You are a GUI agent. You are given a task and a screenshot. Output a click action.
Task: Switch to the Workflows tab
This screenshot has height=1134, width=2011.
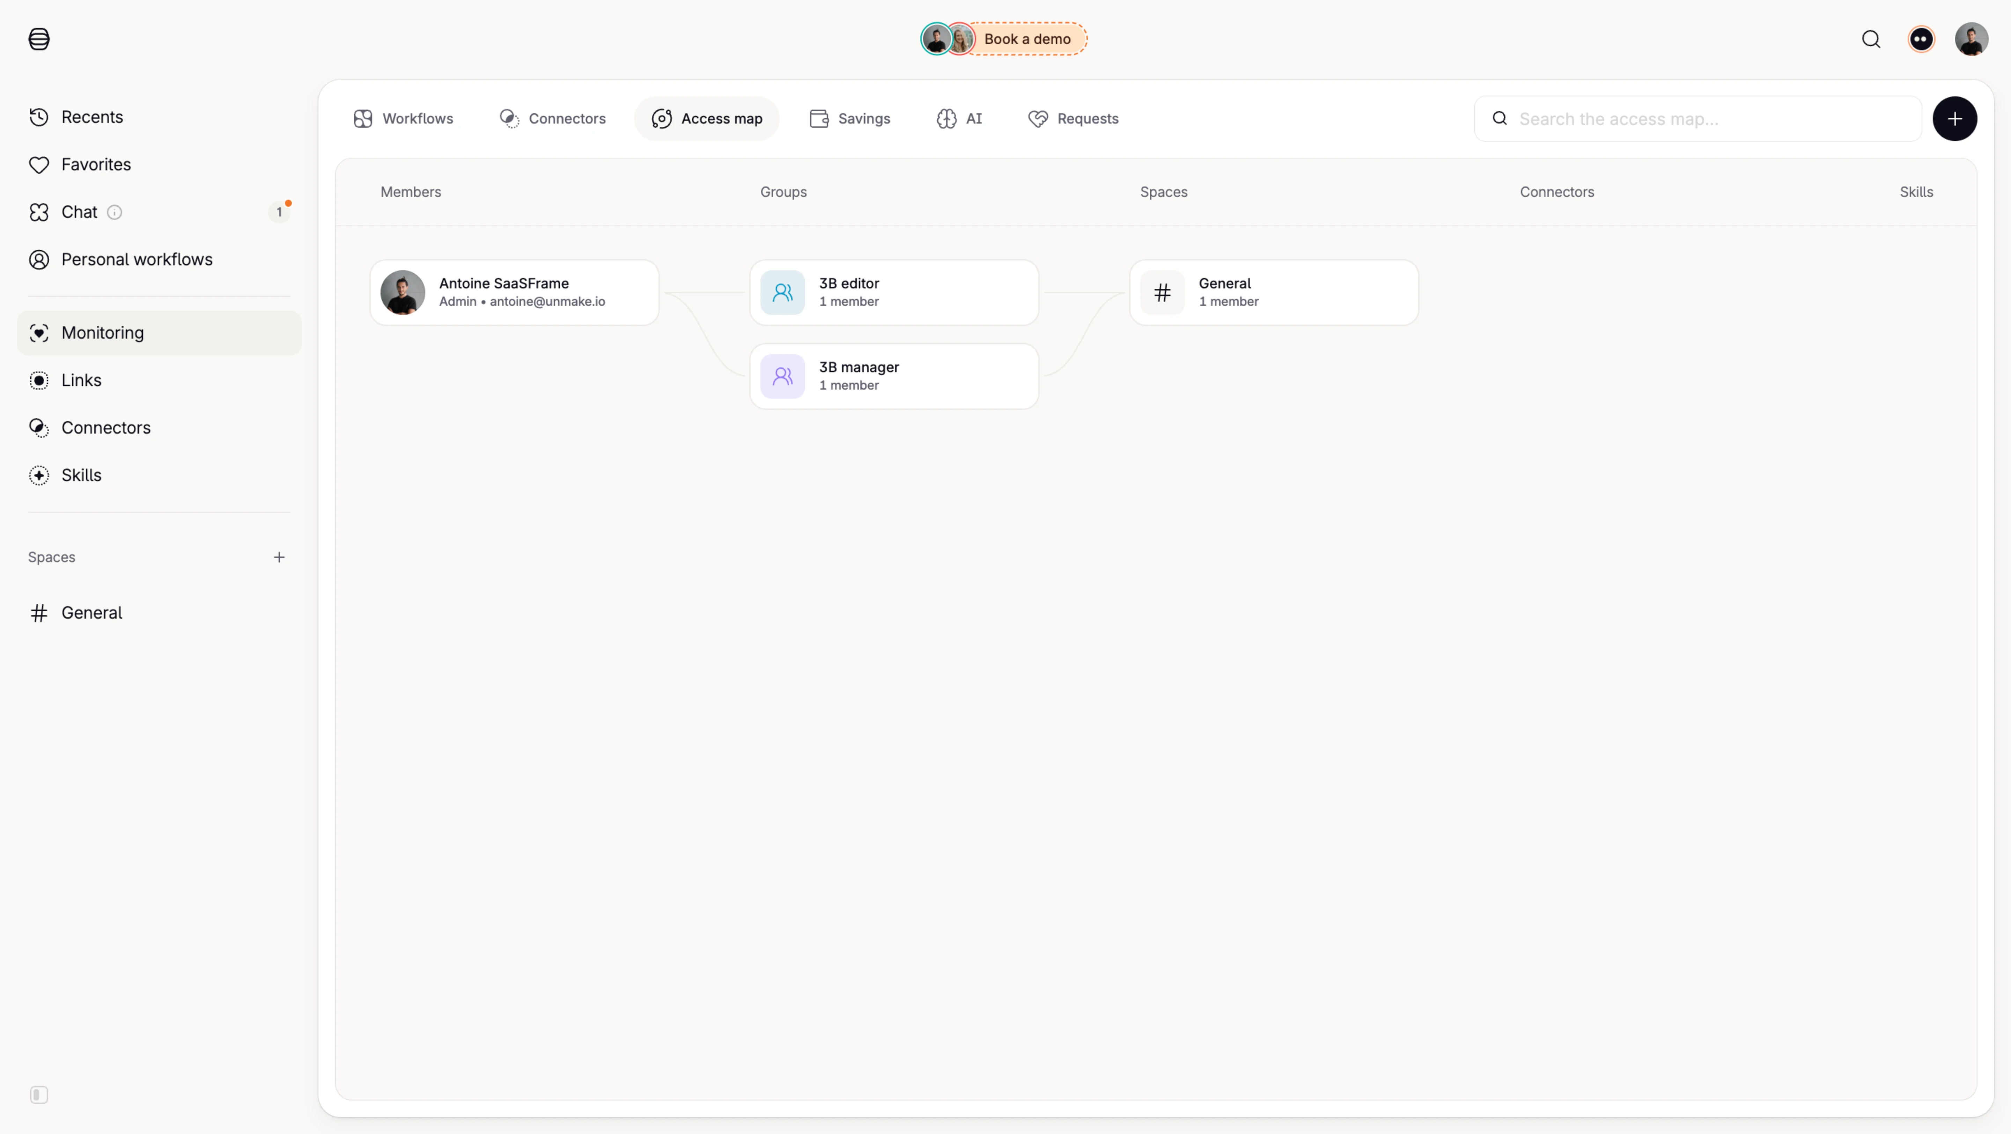[x=403, y=119]
